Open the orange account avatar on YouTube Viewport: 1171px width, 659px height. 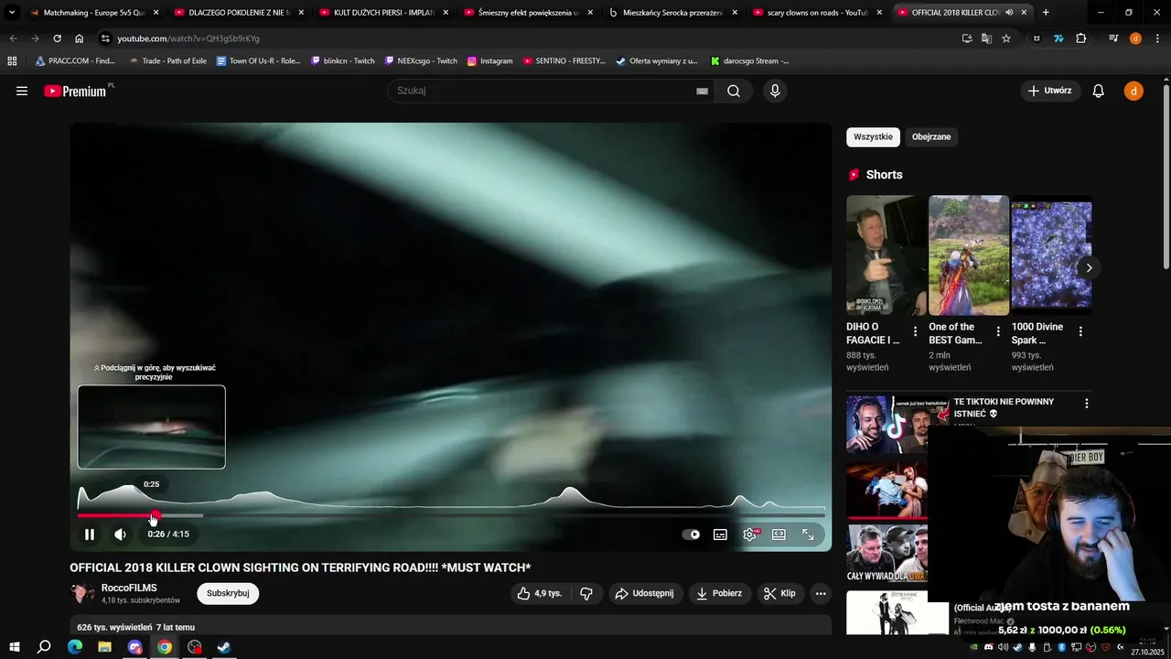[x=1133, y=91]
